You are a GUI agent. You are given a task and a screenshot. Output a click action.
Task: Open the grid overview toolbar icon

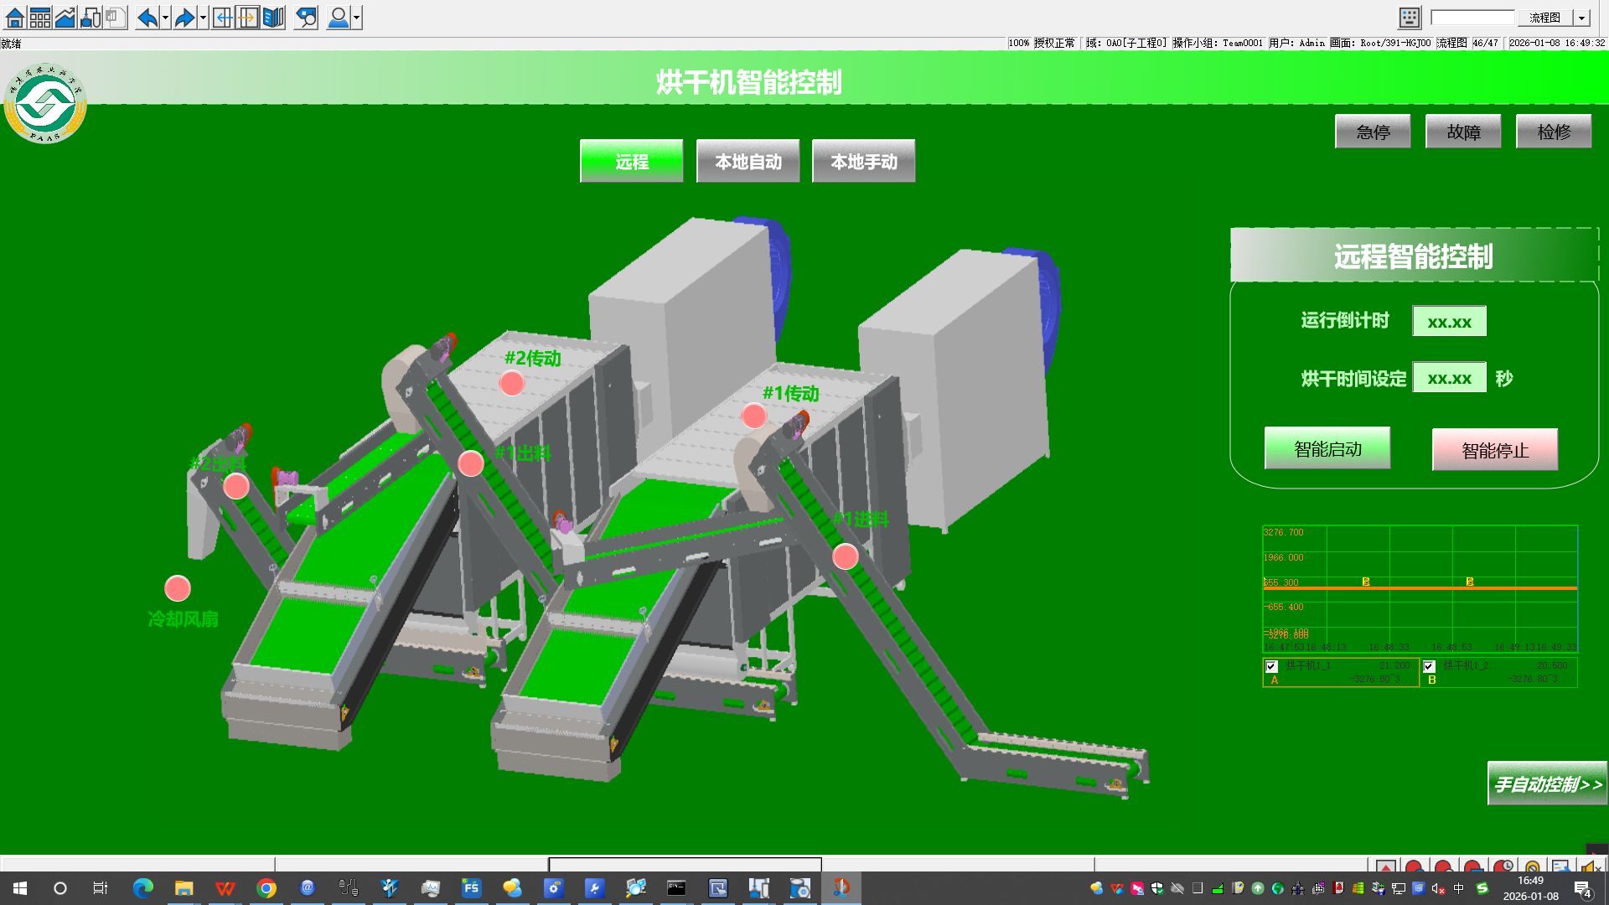coord(39,18)
